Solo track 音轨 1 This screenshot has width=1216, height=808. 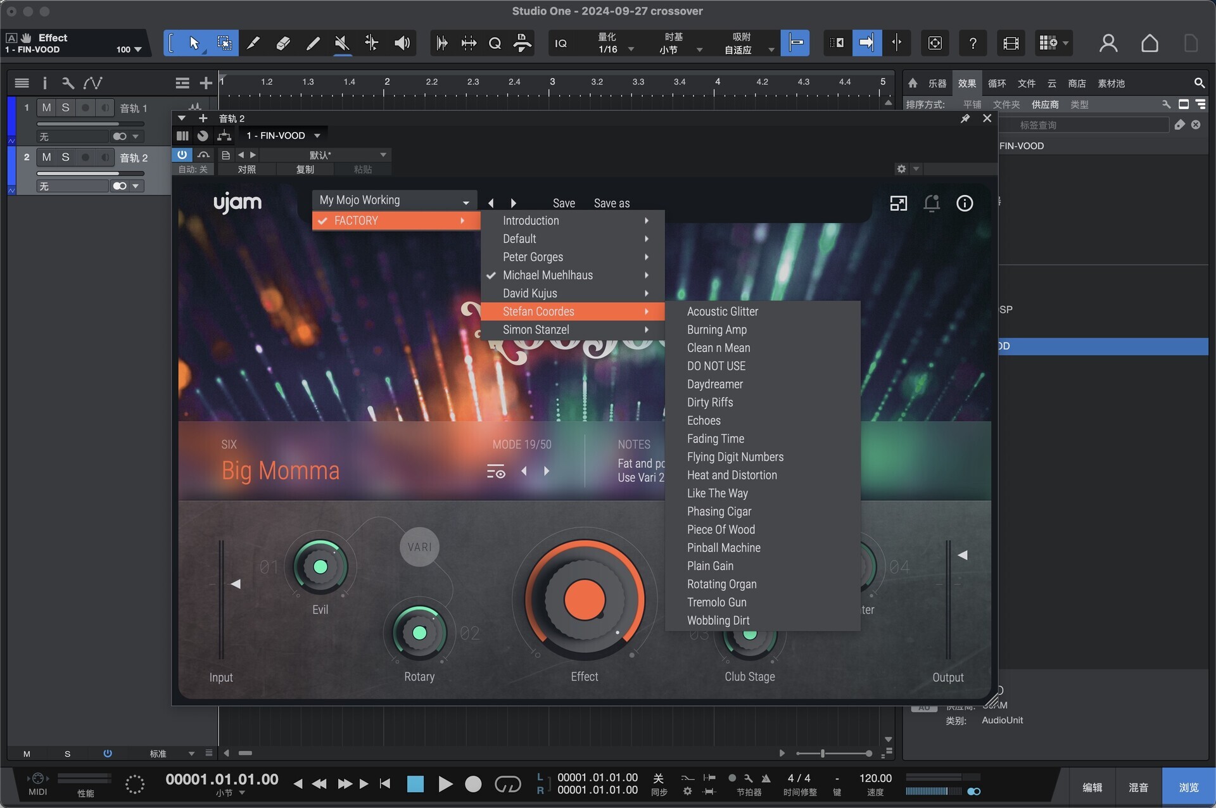(x=65, y=108)
